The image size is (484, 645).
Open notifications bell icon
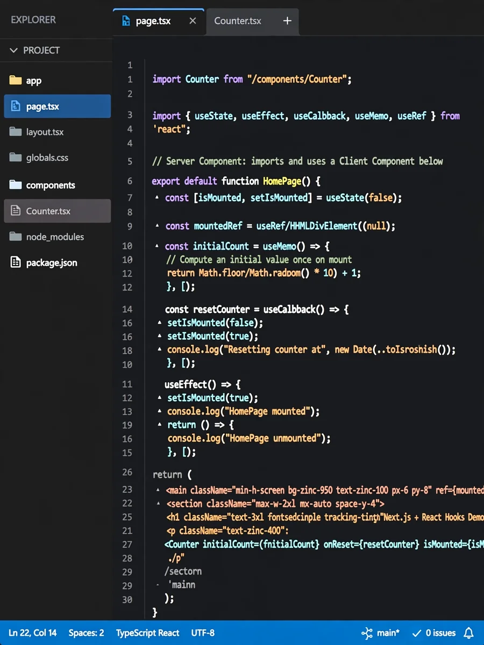(x=468, y=633)
